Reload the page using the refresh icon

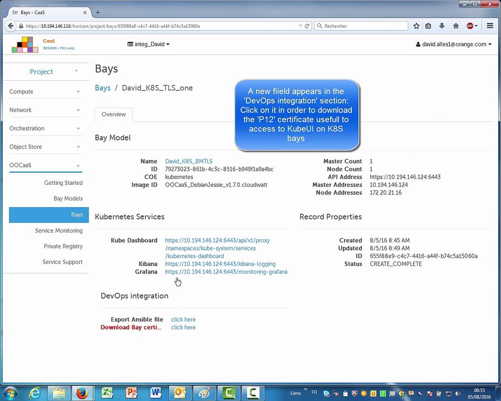[307, 26]
